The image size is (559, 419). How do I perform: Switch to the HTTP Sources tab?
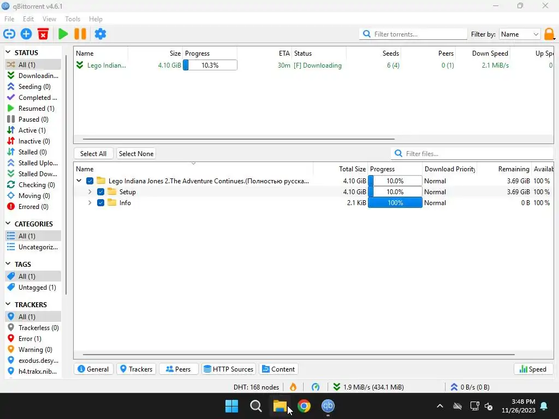click(x=229, y=369)
